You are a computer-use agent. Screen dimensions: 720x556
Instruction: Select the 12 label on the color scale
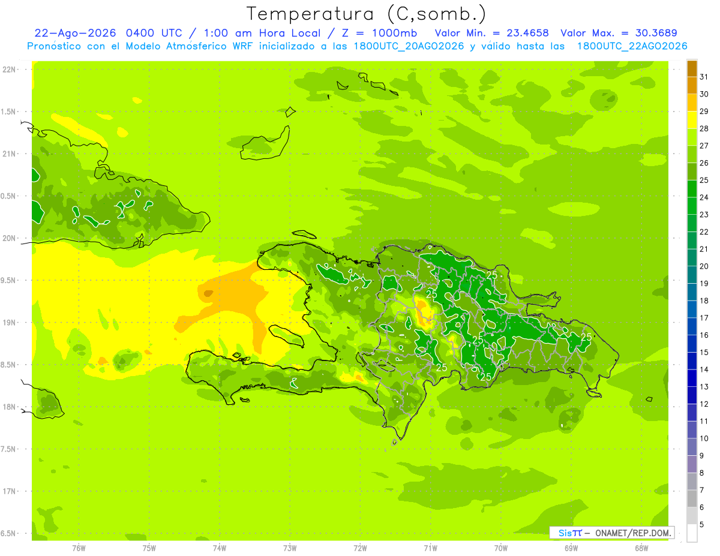coord(704,404)
